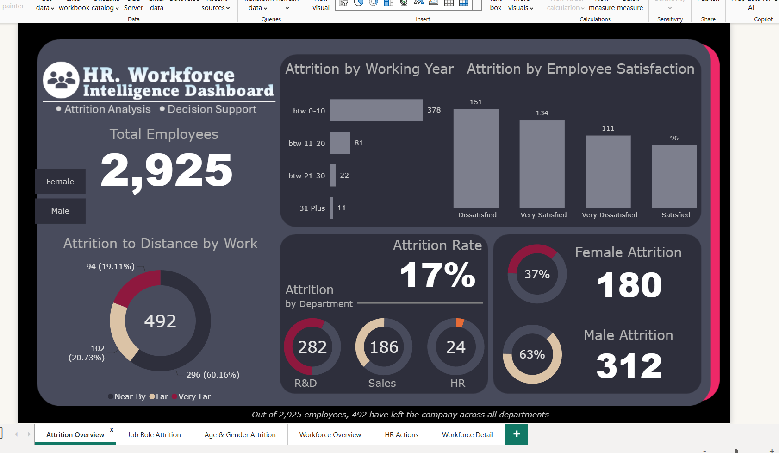Click the Quick measure button
This screenshot has height=453, width=779.
(630, 6)
